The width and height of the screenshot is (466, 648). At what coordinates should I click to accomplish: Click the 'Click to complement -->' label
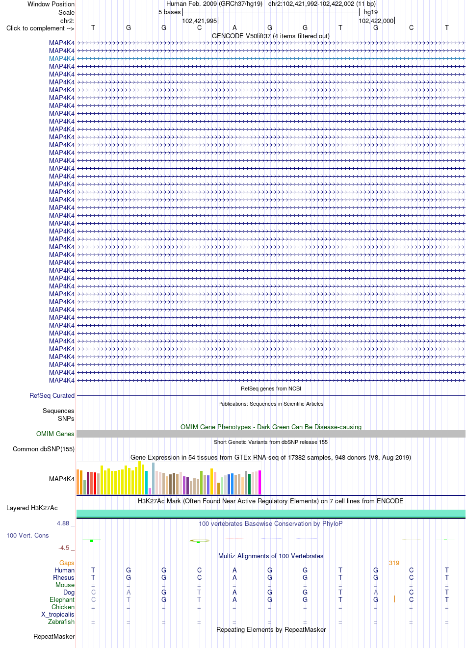coord(40,28)
